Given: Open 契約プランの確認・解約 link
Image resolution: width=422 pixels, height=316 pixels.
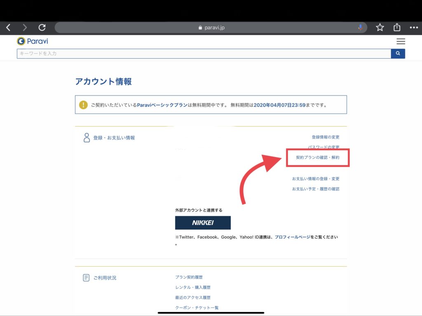Looking at the screenshot, I should pos(318,158).
